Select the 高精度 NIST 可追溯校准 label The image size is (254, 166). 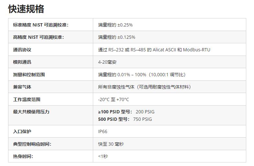pos(39,37)
